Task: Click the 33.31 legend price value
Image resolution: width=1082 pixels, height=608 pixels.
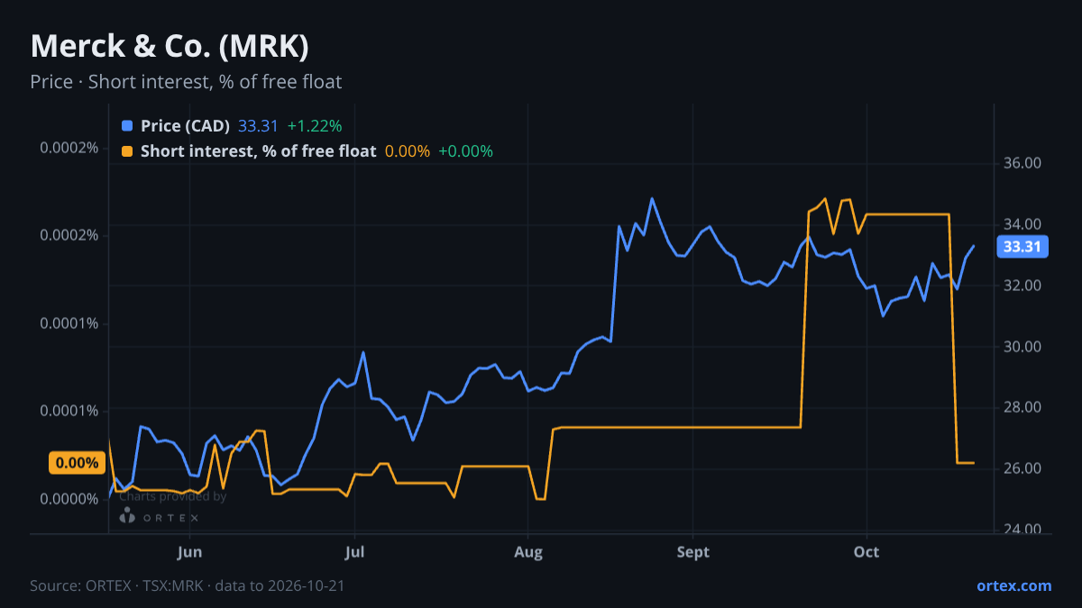Action: (258, 126)
